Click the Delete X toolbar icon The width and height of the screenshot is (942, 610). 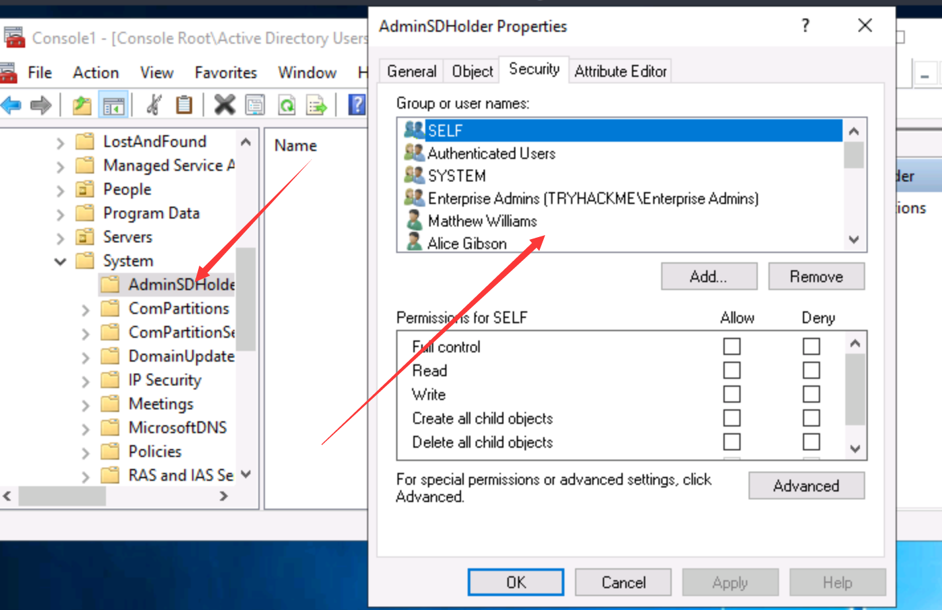click(225, 105)
